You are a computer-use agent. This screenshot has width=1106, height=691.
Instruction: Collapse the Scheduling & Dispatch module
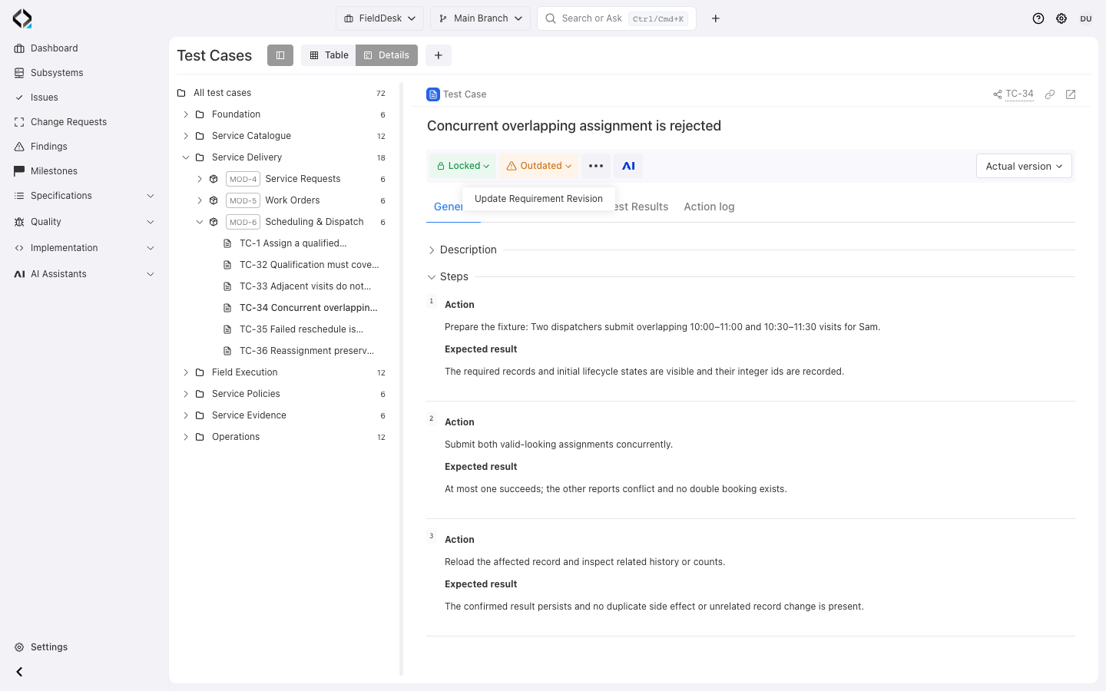200,222
